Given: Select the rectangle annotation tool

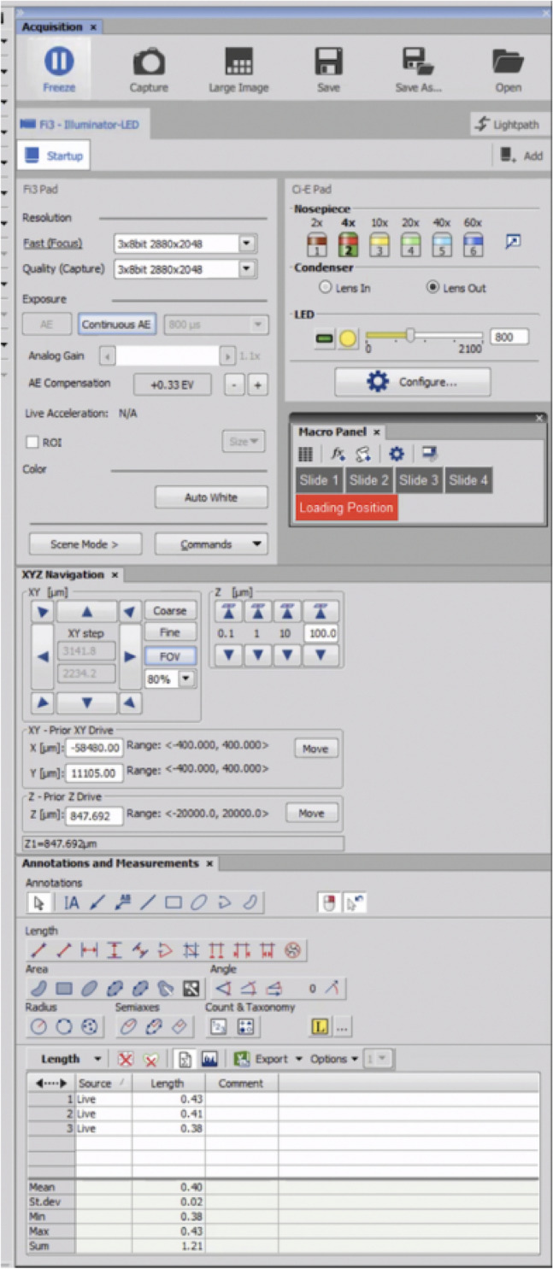Looking at the screenshot, I should (x=174, y=902).
